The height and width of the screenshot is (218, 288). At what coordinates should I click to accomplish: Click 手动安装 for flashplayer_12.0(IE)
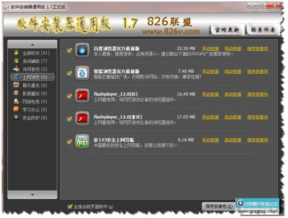(211, 94)
